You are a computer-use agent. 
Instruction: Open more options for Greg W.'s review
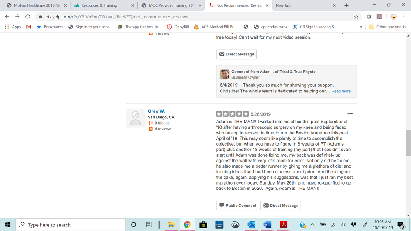(x=350, y=114)
